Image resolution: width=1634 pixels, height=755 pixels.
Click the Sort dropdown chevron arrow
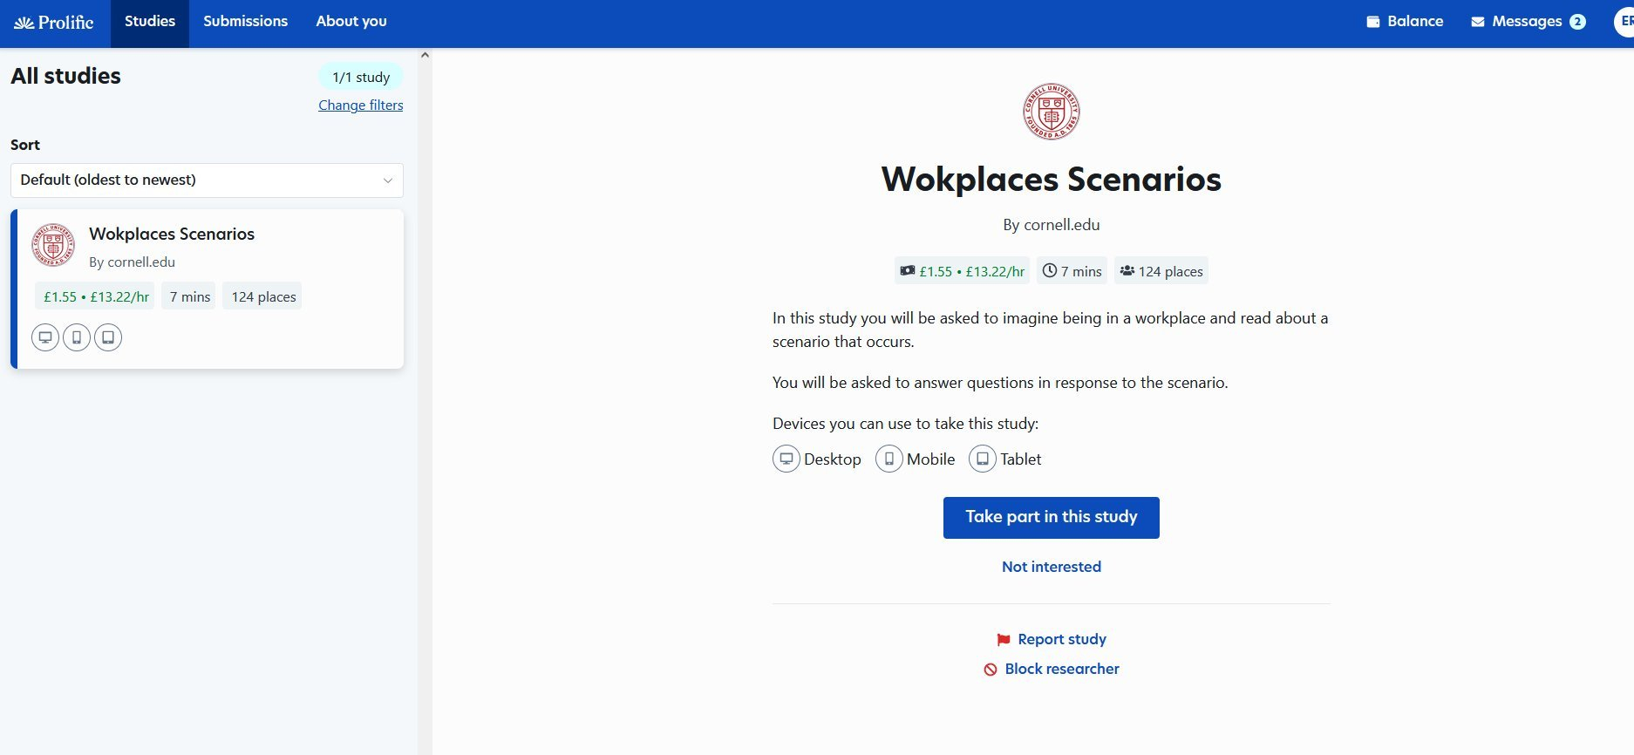[388, 180]
